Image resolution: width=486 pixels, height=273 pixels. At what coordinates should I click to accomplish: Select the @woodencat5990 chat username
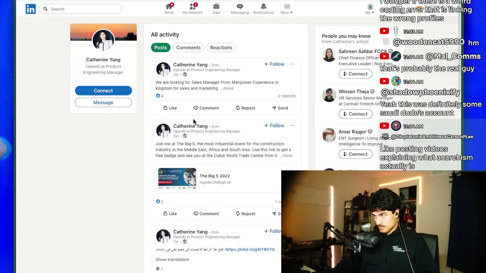click(x=429, y=42)
